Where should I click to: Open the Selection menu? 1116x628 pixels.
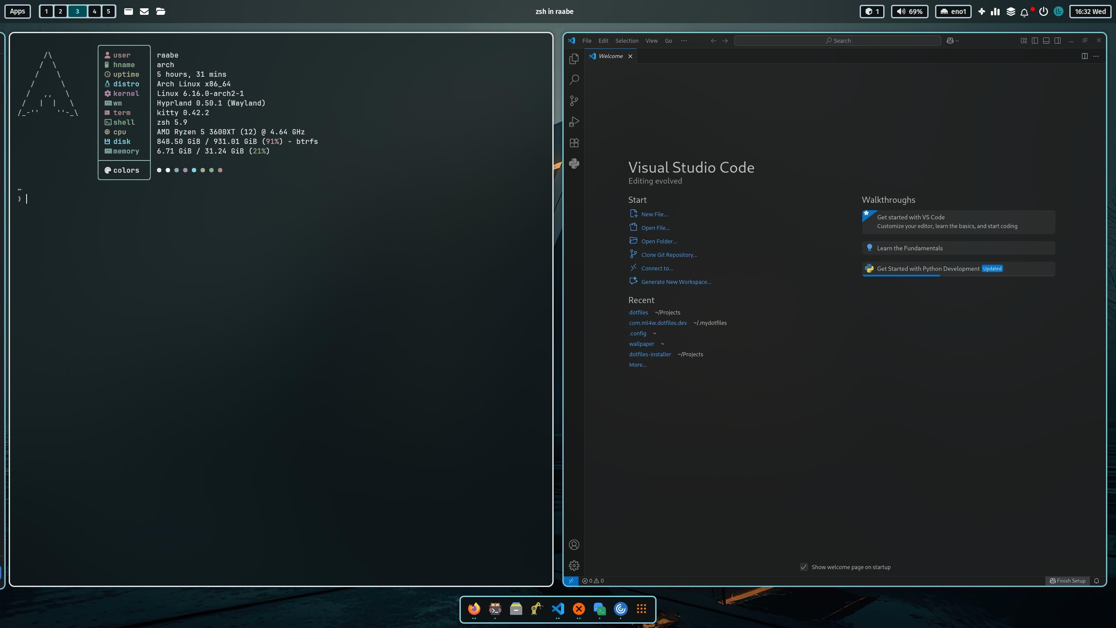click(x=627, y=41)
